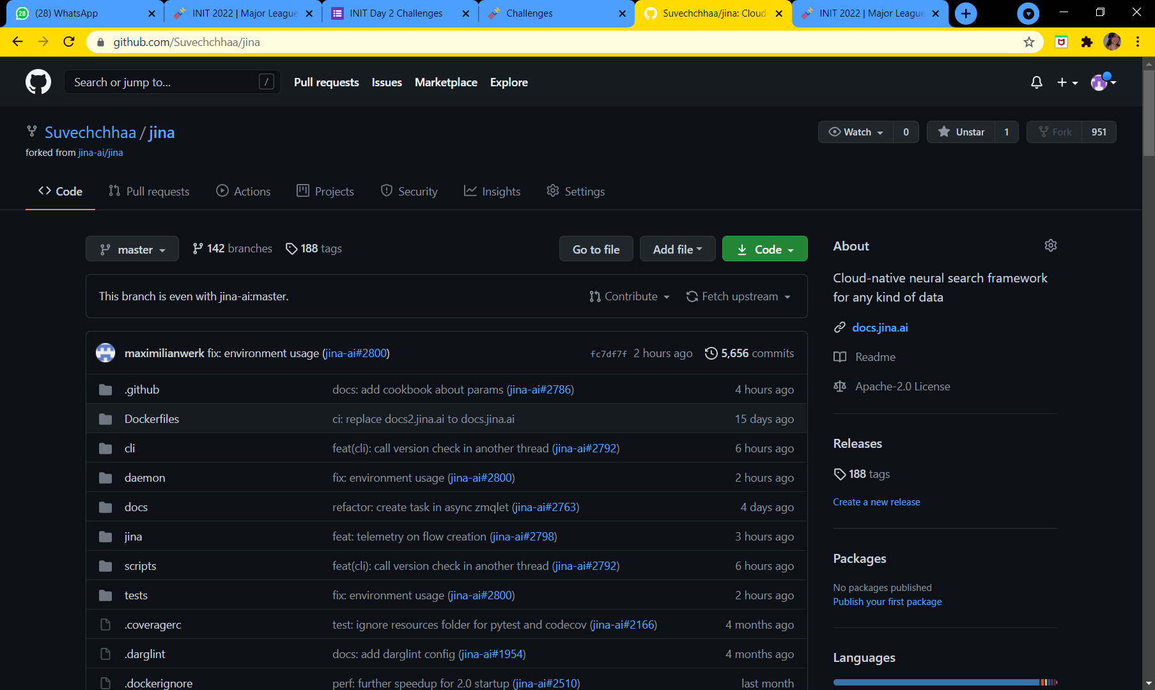Screen dimensions: 1155x690
Task: Open the 142 branches link
Action: click(233, 249)
